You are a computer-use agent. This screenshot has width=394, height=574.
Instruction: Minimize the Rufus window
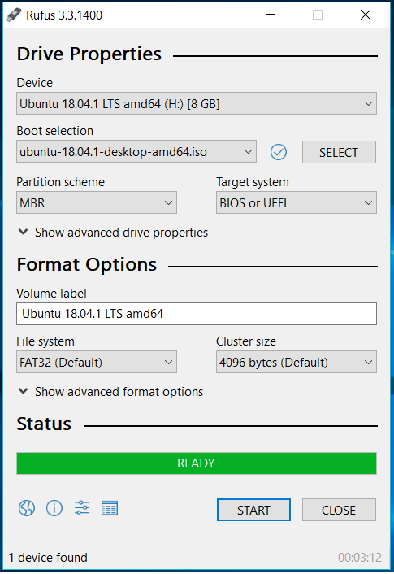[x=271, y=15]
